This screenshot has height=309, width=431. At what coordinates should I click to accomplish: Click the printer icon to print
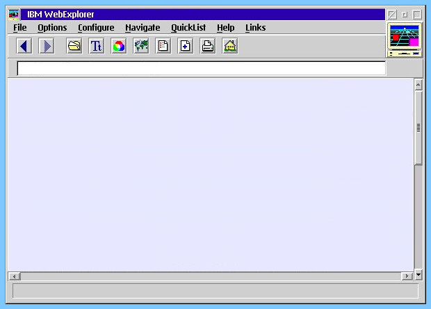click(x=208, y=46)
